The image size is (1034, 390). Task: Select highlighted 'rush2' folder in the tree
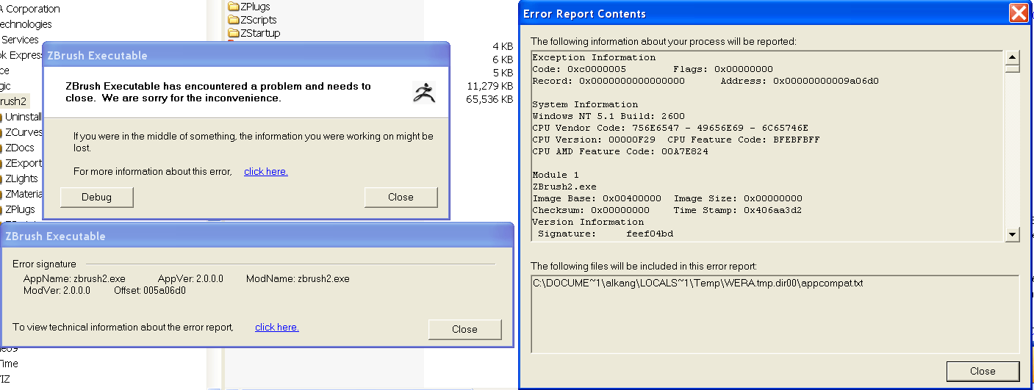pyautogui.click(x=14, y=101)
